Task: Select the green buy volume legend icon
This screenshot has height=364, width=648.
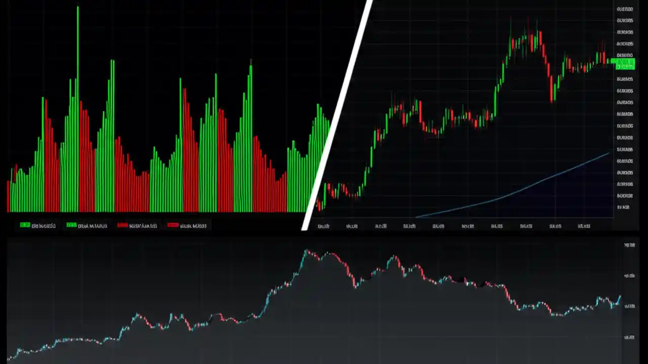Action: [x=24, y=225]
